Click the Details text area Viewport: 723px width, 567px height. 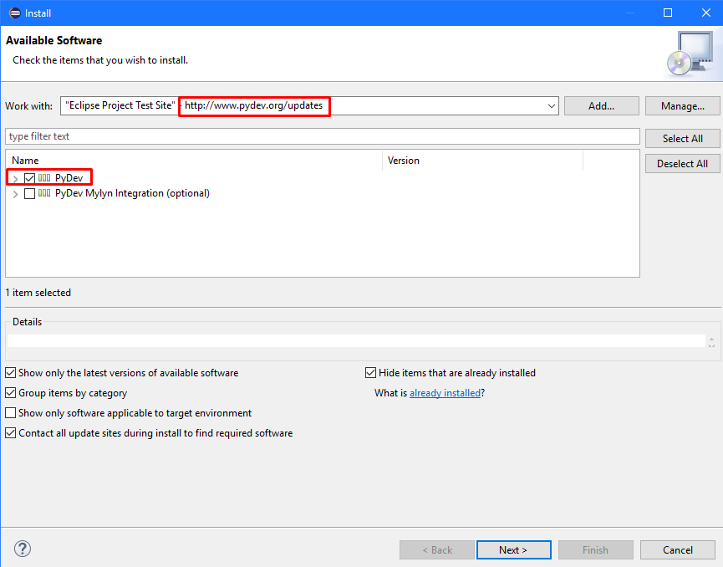[x=356, y=340]
